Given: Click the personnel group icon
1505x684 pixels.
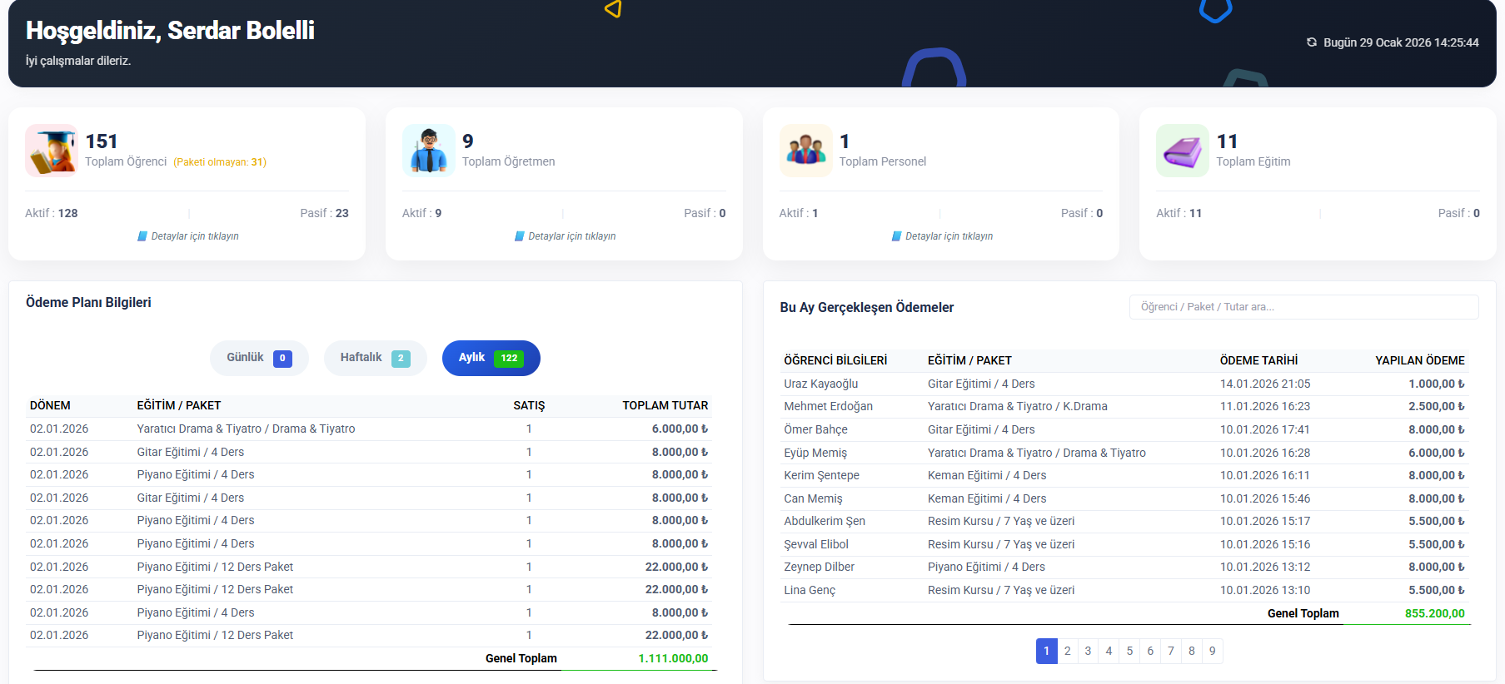Looking at the screenshot, I should [x=805, y=151].
